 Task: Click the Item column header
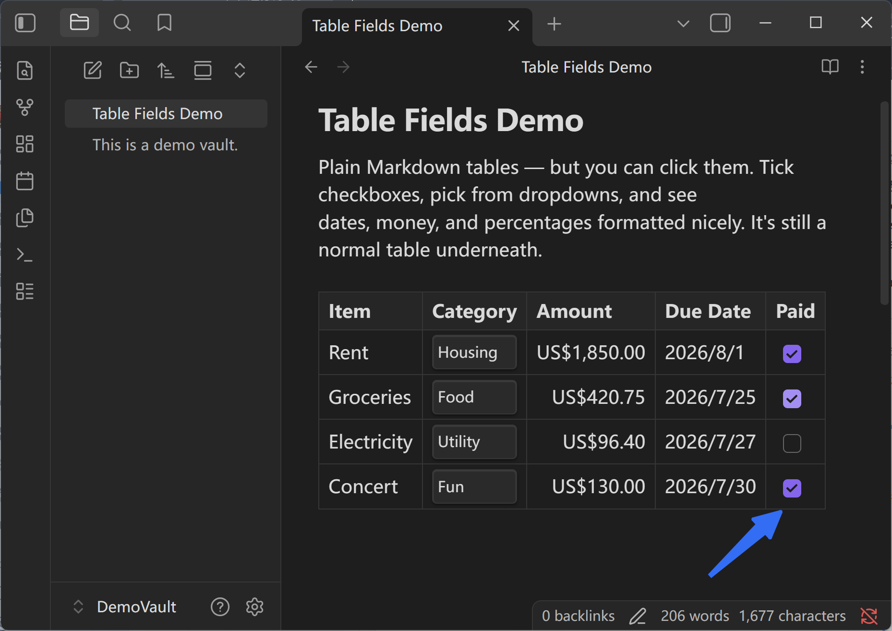click(371, 311)
